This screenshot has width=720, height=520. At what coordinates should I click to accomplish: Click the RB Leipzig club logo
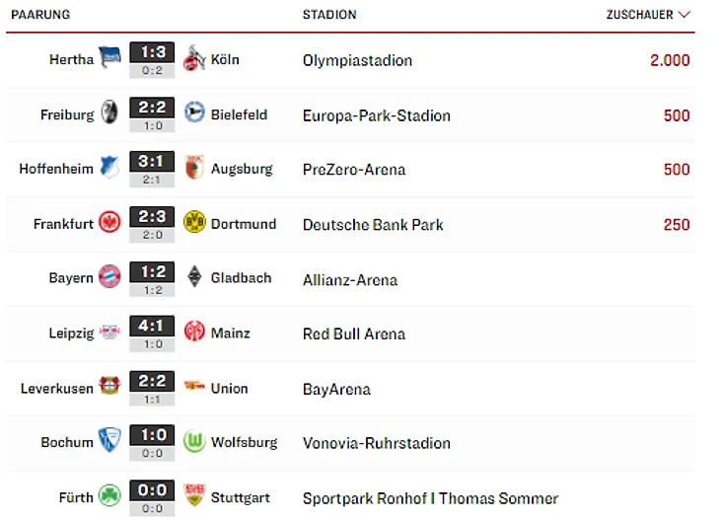click(x=109, y=333)
